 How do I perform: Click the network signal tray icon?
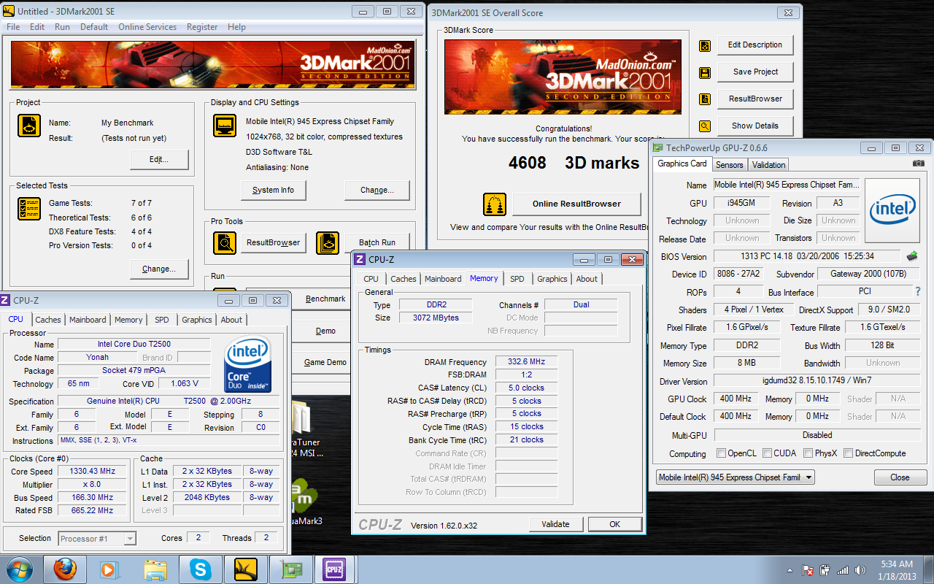844,569
